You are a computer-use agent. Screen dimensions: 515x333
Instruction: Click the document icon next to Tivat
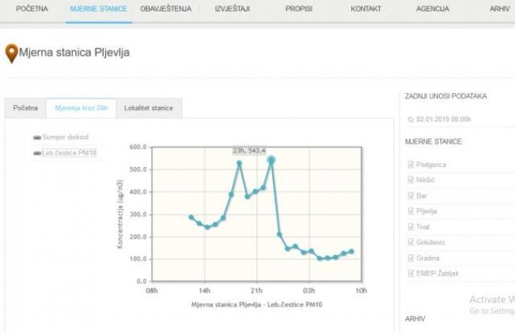[x=410, y=226]
